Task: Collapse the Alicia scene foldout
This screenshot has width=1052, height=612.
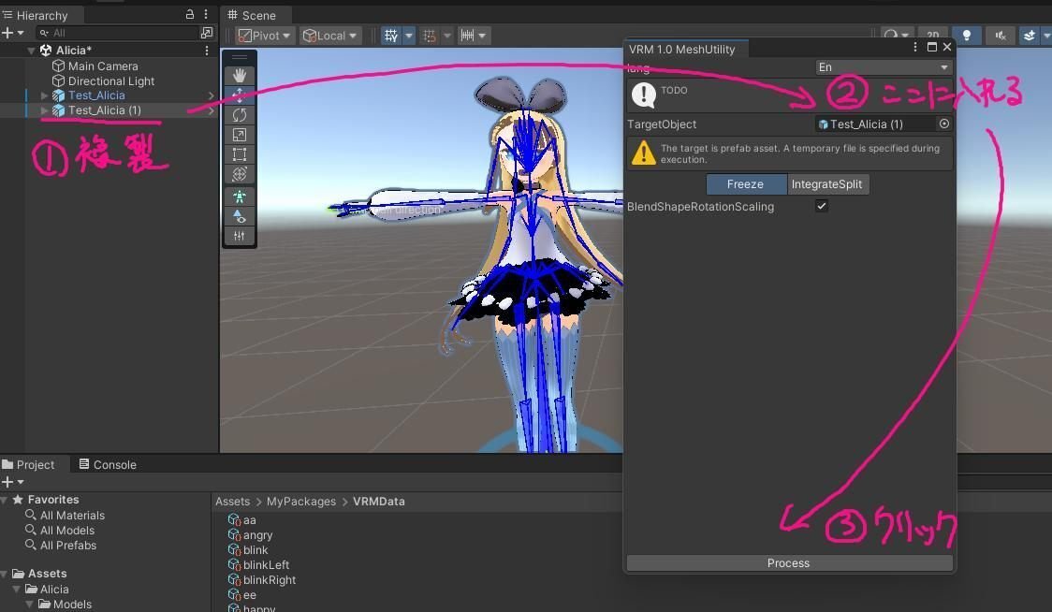Action: click(31, 51)
